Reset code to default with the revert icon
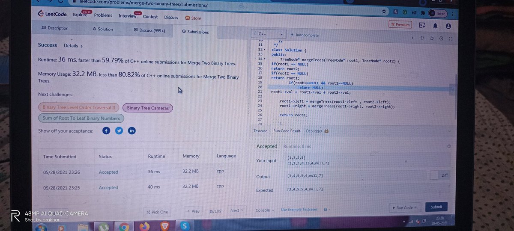 point(432,38)
